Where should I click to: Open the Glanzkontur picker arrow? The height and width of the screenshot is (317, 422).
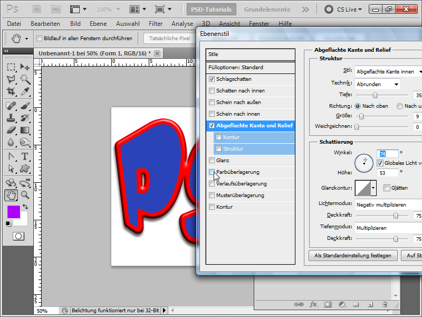(x=373, y=188)
